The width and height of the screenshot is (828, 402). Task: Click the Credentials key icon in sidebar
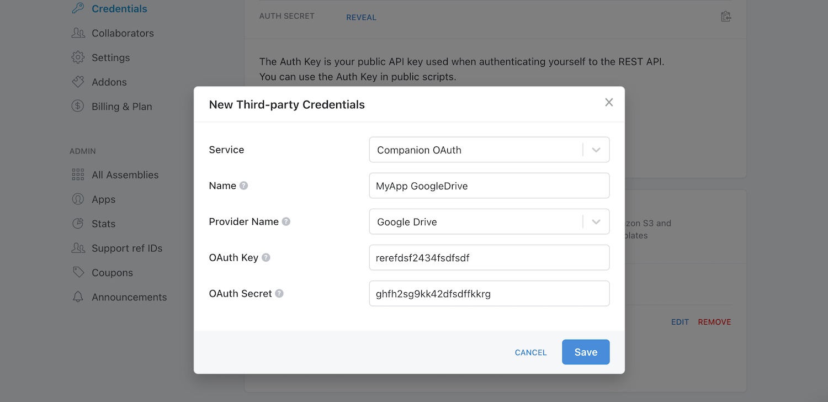[x=78, y=8]
